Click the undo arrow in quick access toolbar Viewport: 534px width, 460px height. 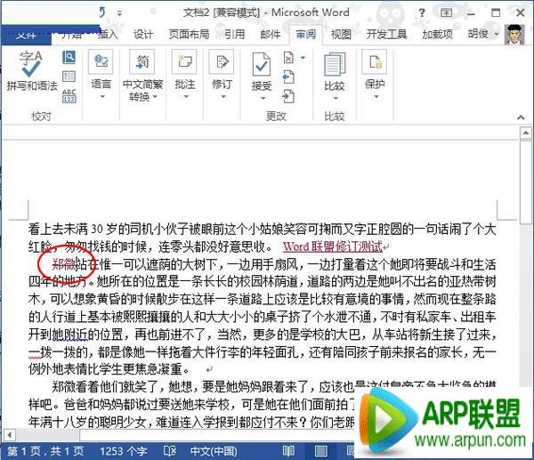pos(102,13)
